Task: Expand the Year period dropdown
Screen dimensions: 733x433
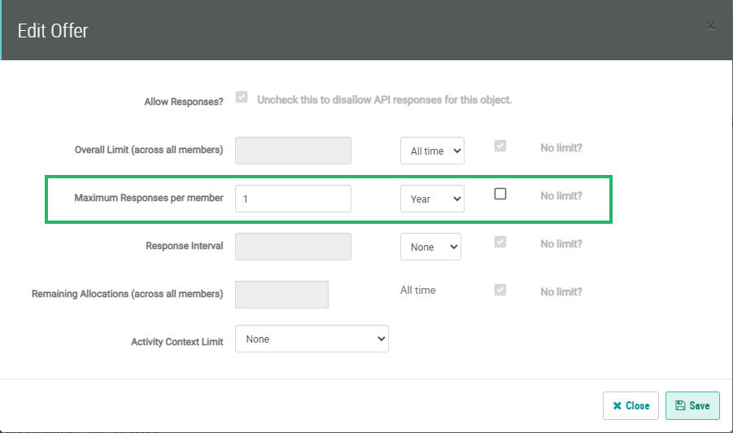Action: click(432, 199)
